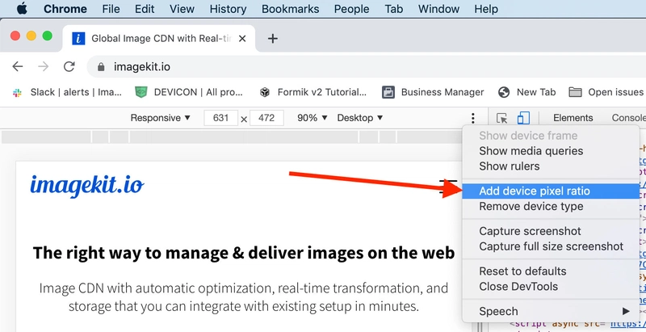Open the New Tab bookmark
This screenshot has height=332, width=646.
click(527, 92)
